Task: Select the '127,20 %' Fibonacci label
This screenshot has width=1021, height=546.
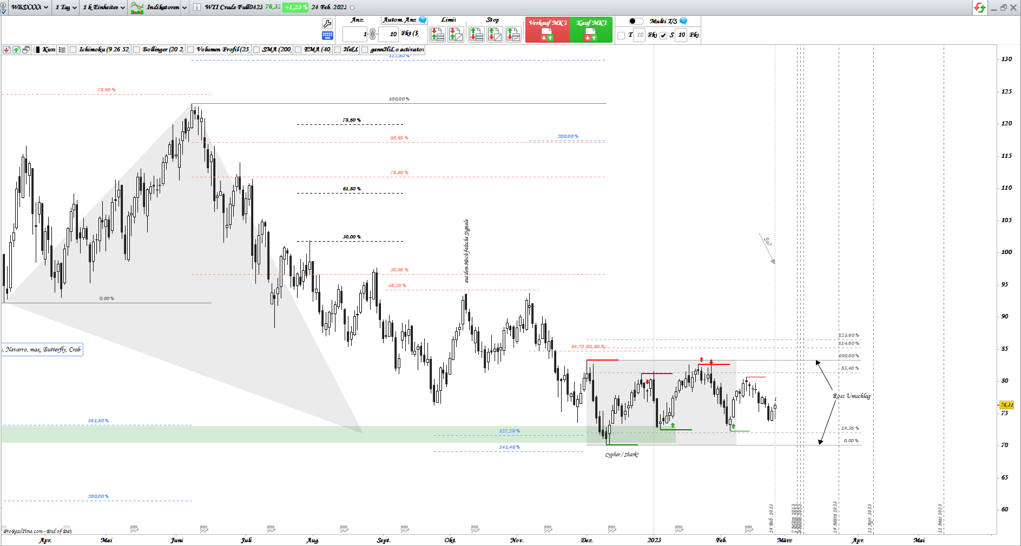Action: [x=509, y=431]
